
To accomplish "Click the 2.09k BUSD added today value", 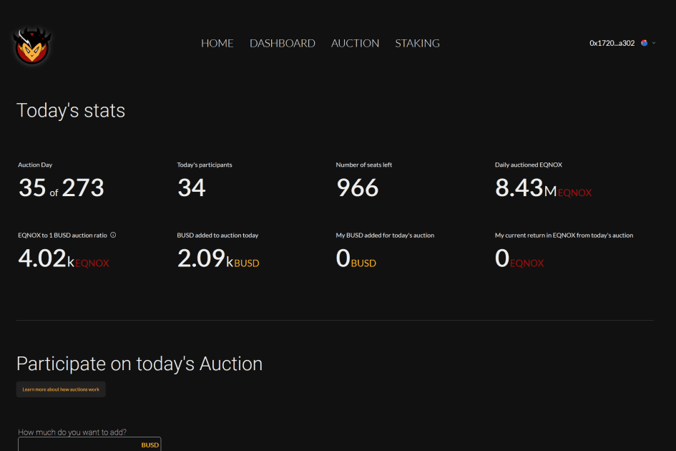I will [217, 258].
